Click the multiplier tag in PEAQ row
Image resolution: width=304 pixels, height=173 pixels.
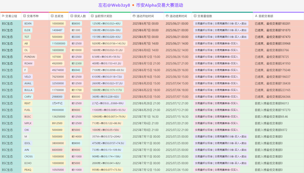(217, 170)
